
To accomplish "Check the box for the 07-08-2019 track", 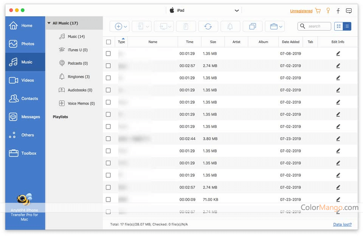I will click(109, 54).
